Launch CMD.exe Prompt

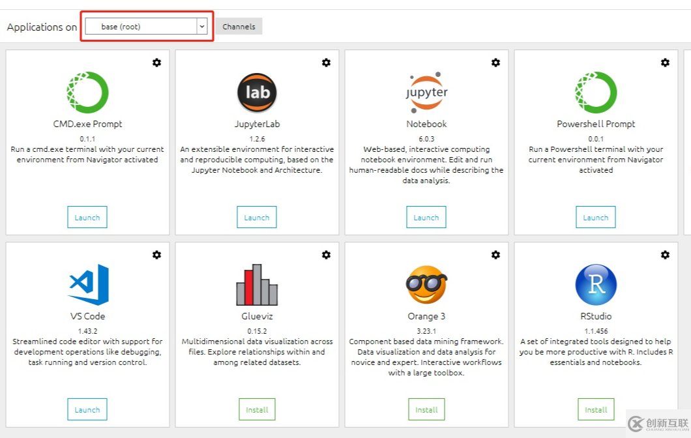pos(87,217)
